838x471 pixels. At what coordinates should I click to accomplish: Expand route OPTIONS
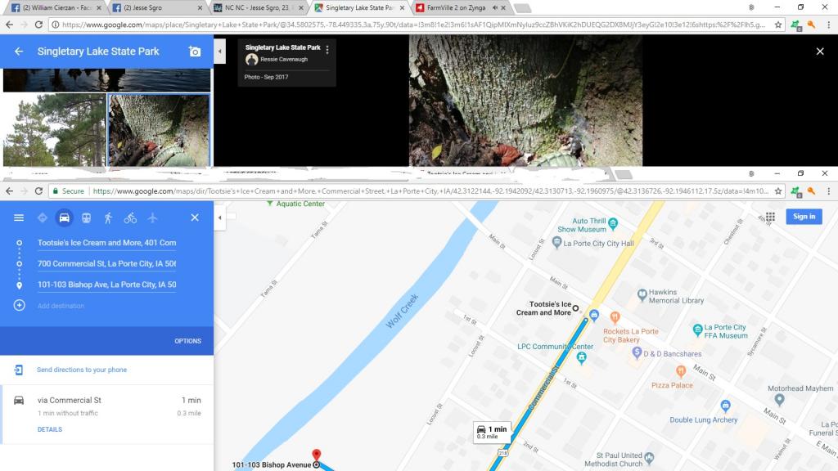[x=187, y=341]
